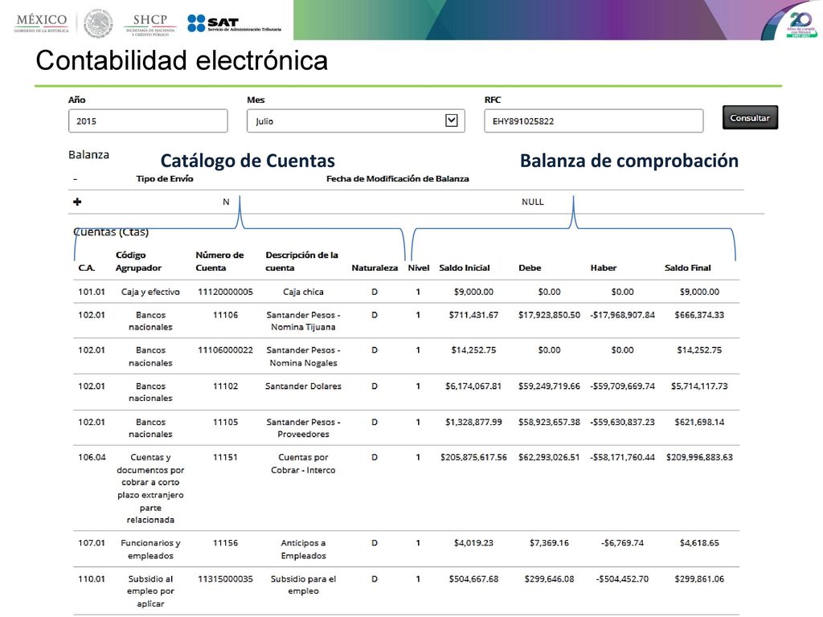Click haber value -$17,968,907.84
The height and width of the screenshot is (617, 823).
tap(623, 315)
